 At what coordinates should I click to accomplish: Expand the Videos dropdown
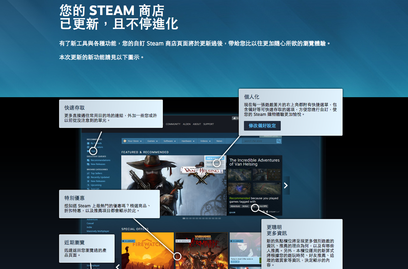(x=206, y=141)
